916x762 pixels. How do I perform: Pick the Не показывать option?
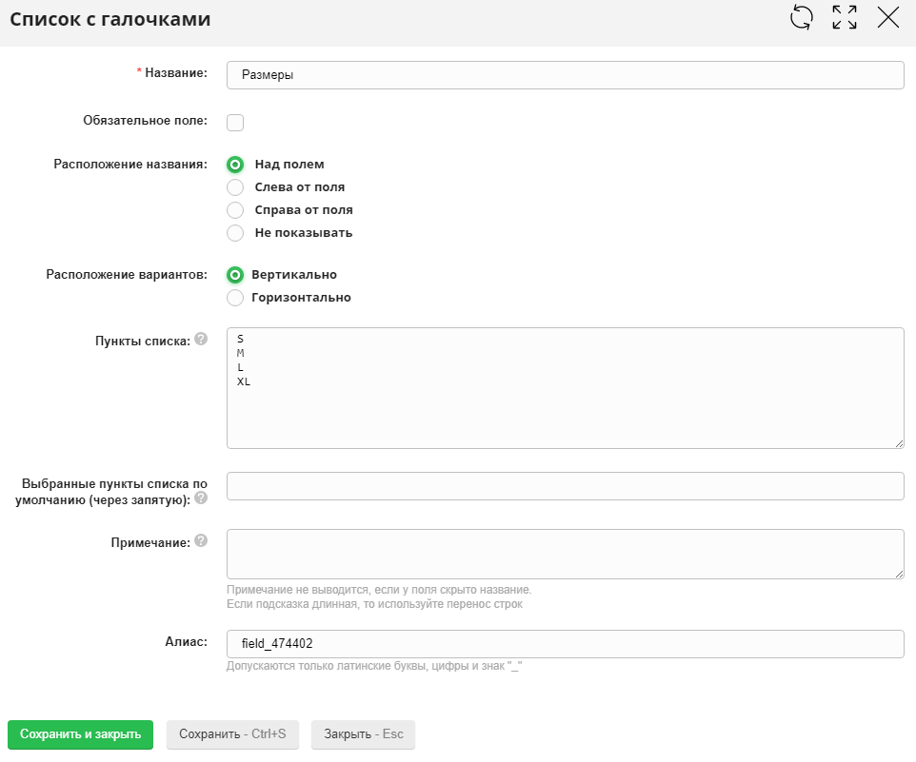(x=235, y=233)
